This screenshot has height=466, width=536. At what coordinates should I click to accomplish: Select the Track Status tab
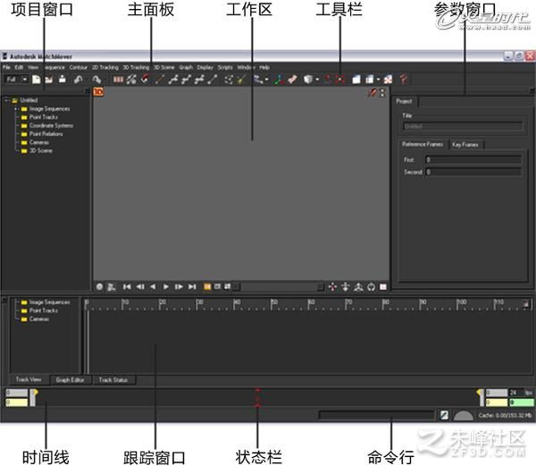click(x=113, y=380)
